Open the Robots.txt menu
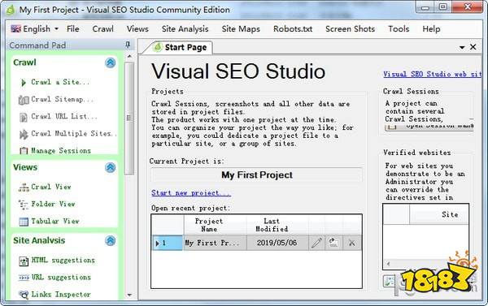The width and height of the screenshot is (488, 306). (293, 29)
